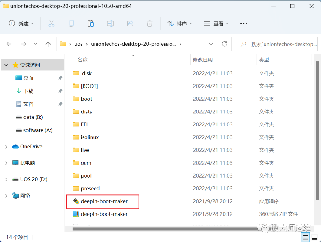Select software (A:) drive in sidebar

pos(38,130)
